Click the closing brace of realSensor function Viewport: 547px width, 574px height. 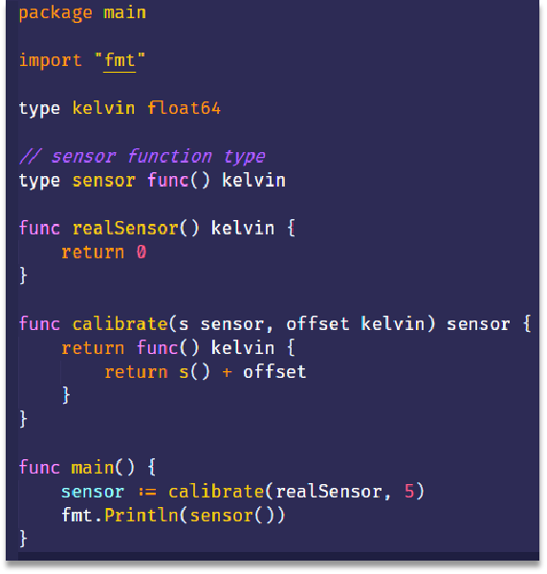[x=23, y=276]
